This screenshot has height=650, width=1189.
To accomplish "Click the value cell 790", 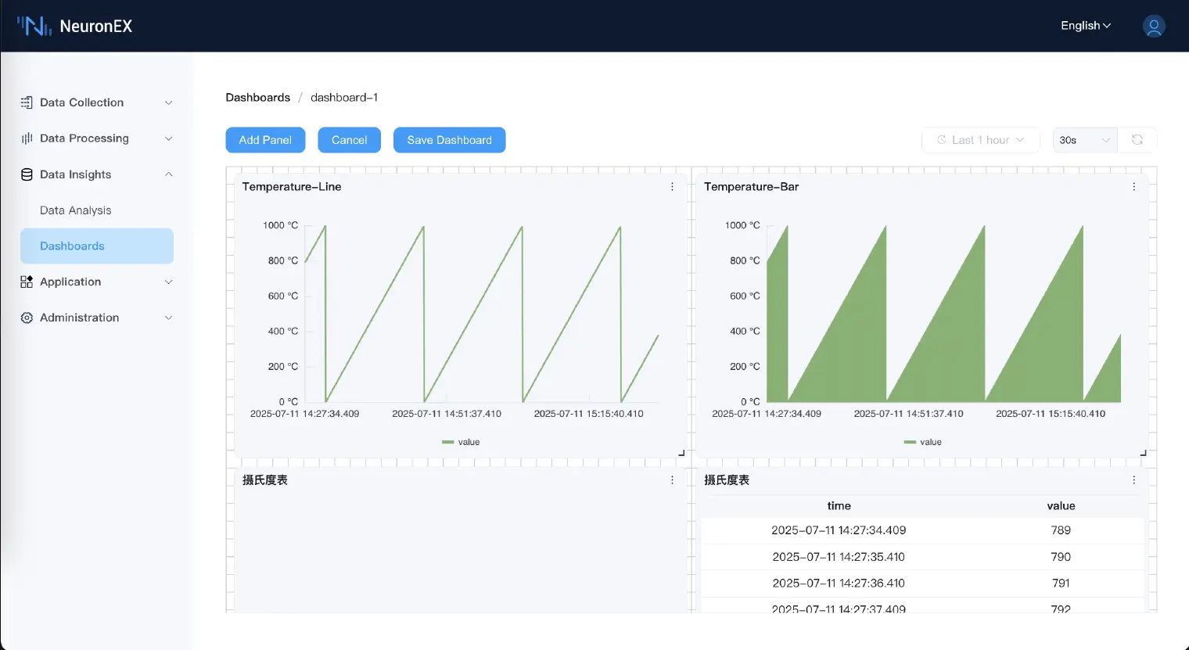I will [x=1061, y=557].
